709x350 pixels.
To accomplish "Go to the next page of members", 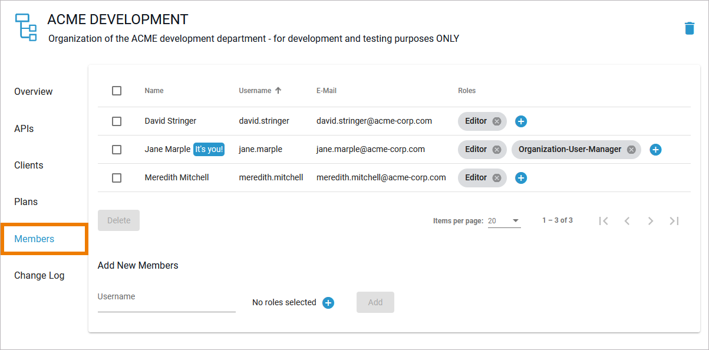I will coord(651,221).
